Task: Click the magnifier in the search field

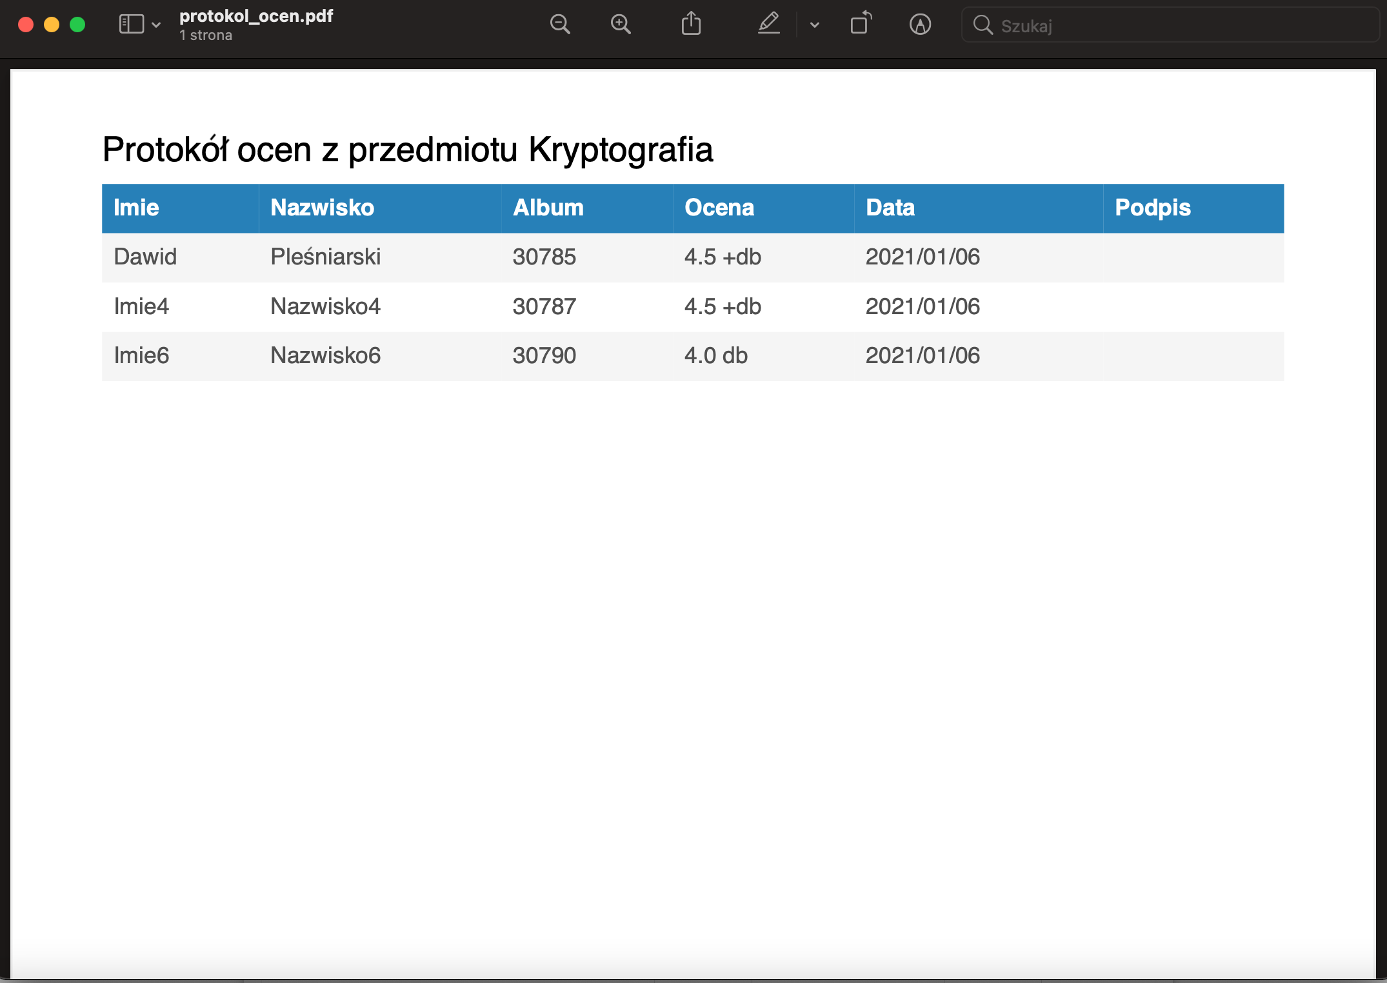Action: coord(983,25)
